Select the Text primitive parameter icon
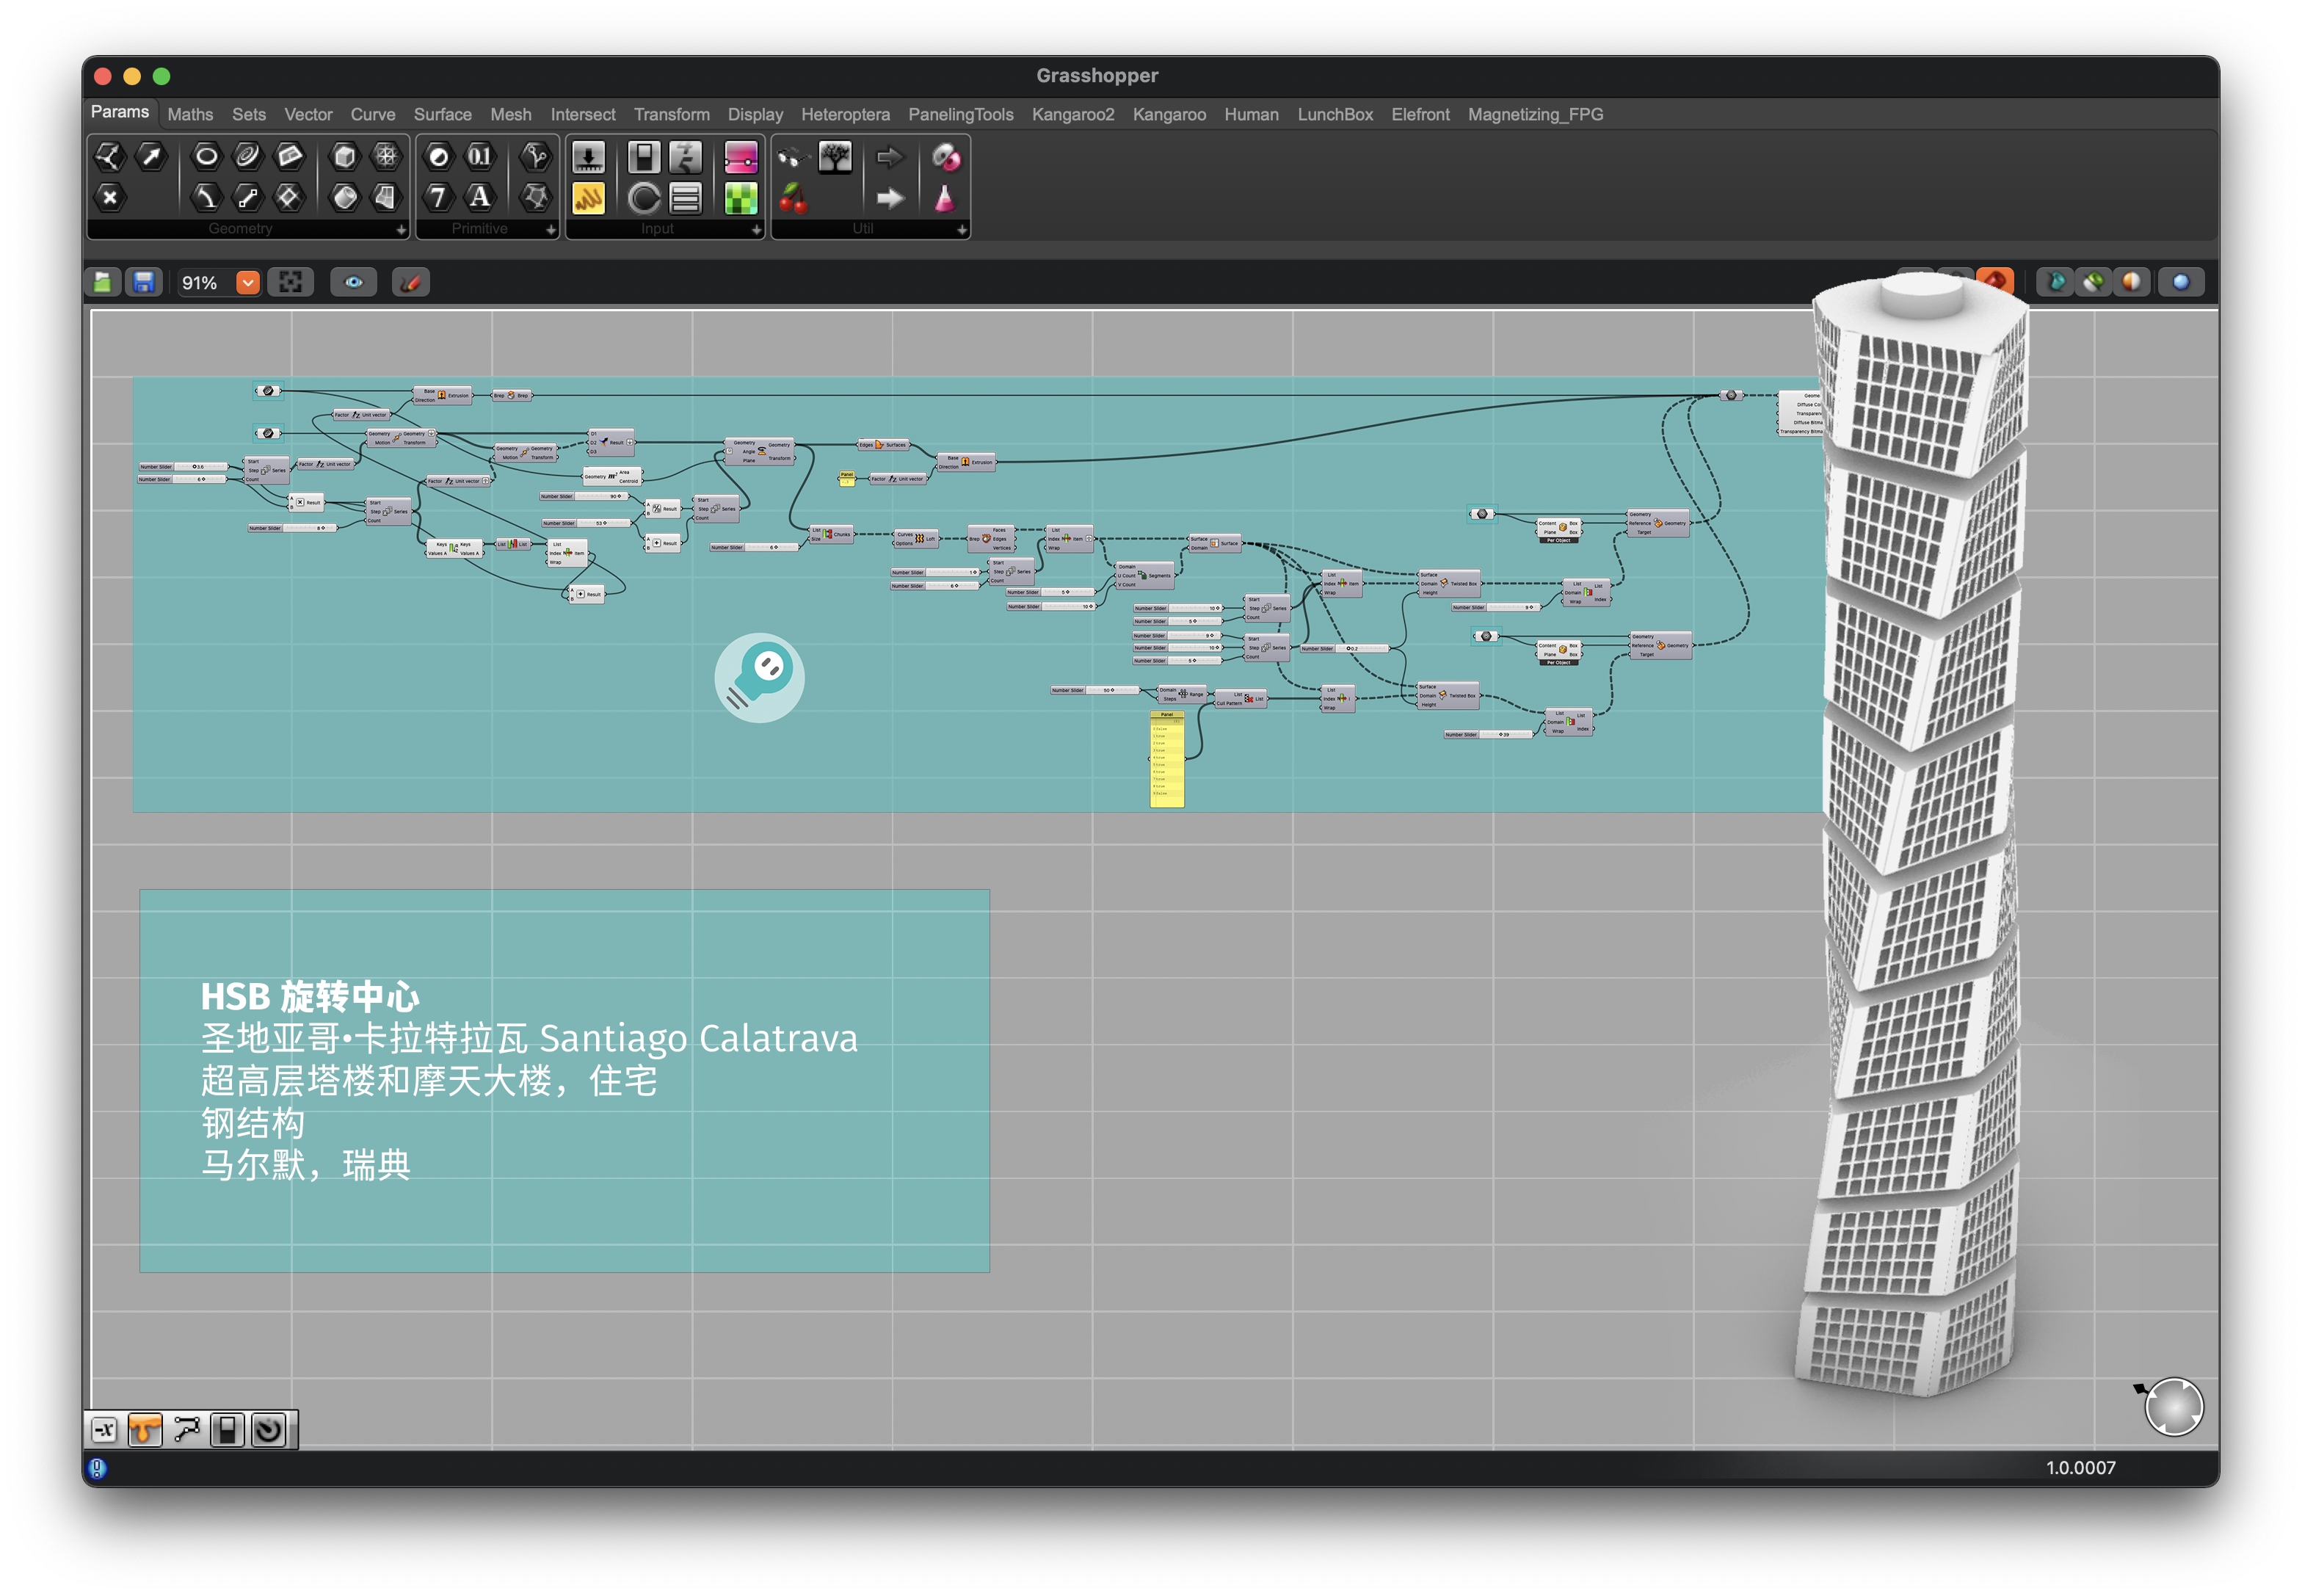Screen dimensions: 2302x1596 click(x=481, y=198)
